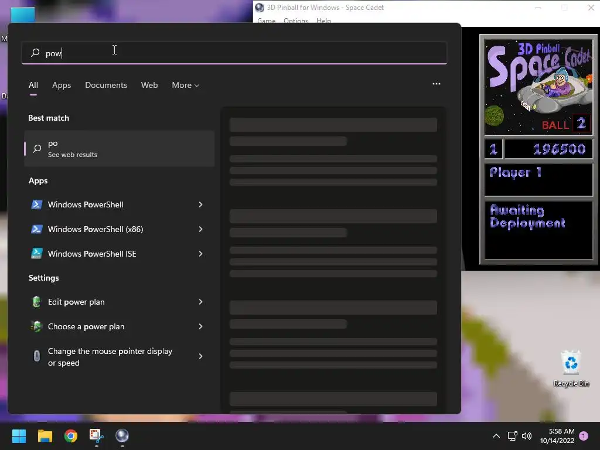Click the Windows PowerShell ISE icon
This screenshot has height=450, width=600.
tap(36, 253)
